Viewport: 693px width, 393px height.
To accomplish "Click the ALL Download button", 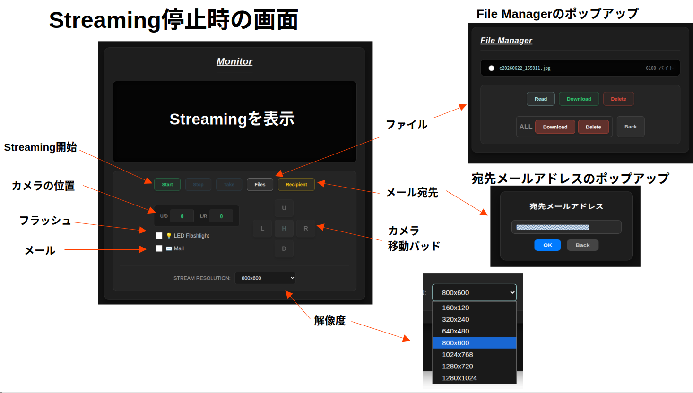I will (x=555, y=127).
